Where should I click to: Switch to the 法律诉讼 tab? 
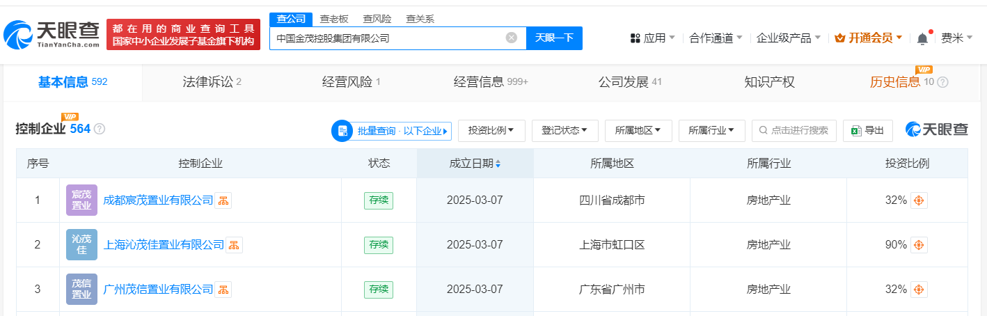coord(207,82)
